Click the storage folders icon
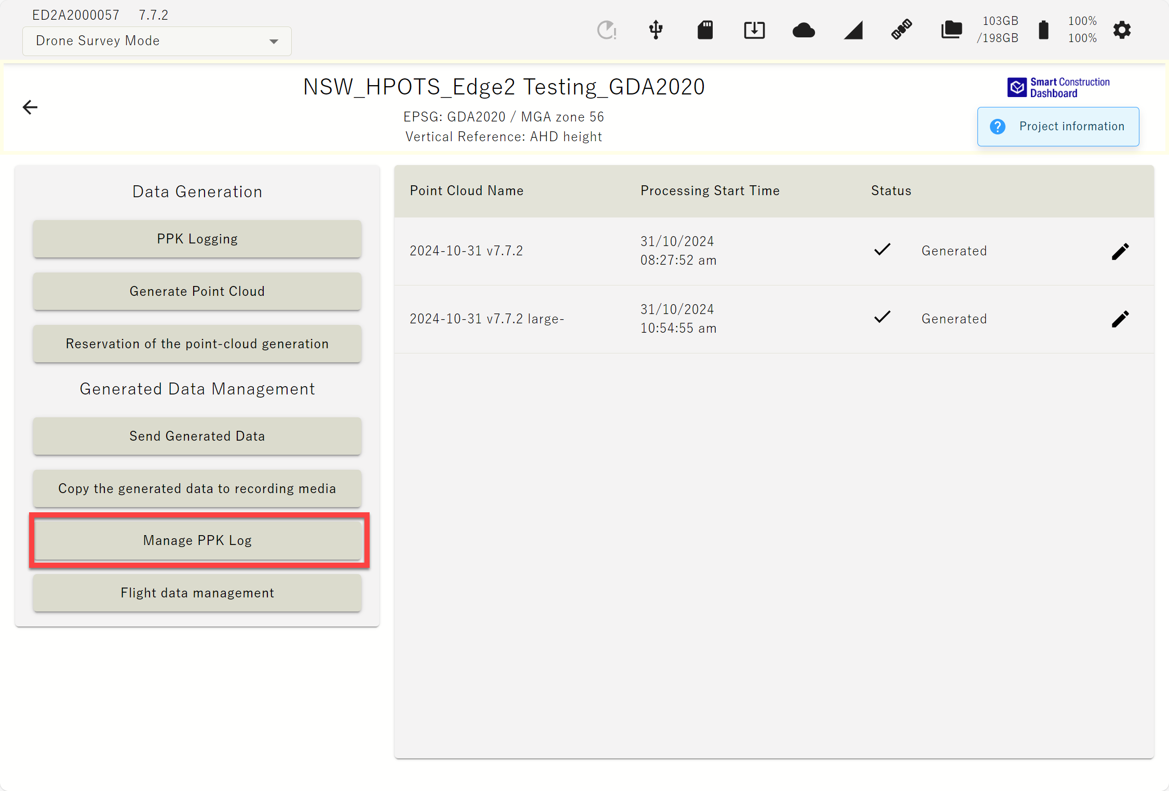1169x791 pixels. click(x=951, y=30)
